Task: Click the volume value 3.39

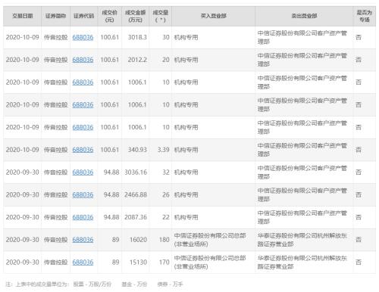Action: pyautogui.click(x=164, y=150)
